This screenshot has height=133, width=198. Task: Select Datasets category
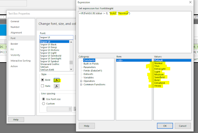click(88, 74)
